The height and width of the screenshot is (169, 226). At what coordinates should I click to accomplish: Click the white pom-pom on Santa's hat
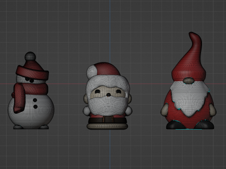(x=92, y=71)
